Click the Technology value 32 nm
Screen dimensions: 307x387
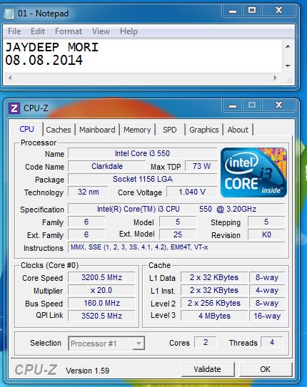point(89,192)
